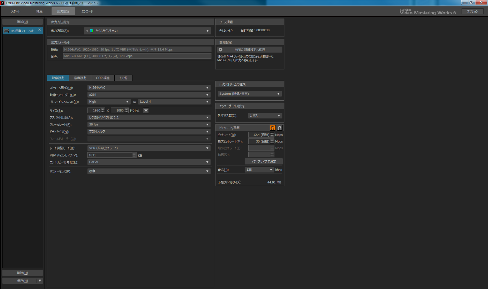Screen dimensions: 488x289
Task: Open the 処理パス数 1 パス dropdown
Action: (265, 116)
